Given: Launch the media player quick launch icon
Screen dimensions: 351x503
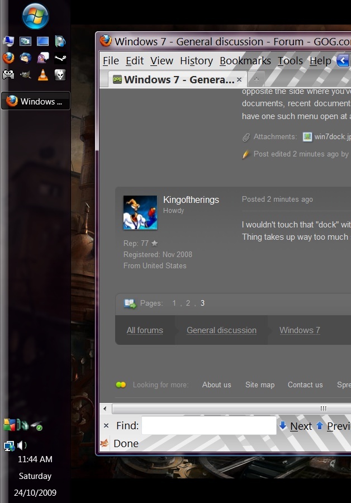Looking at the screenshot, I should (x=60, y=41).
